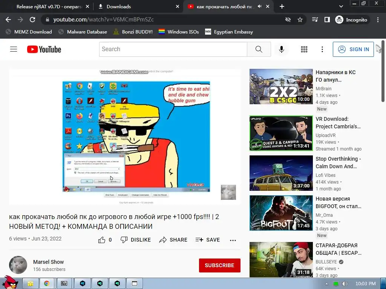Viewport: 386px width, 289px height.
Task: Click the SIGN IN button
Action: (x=353, y=49)
